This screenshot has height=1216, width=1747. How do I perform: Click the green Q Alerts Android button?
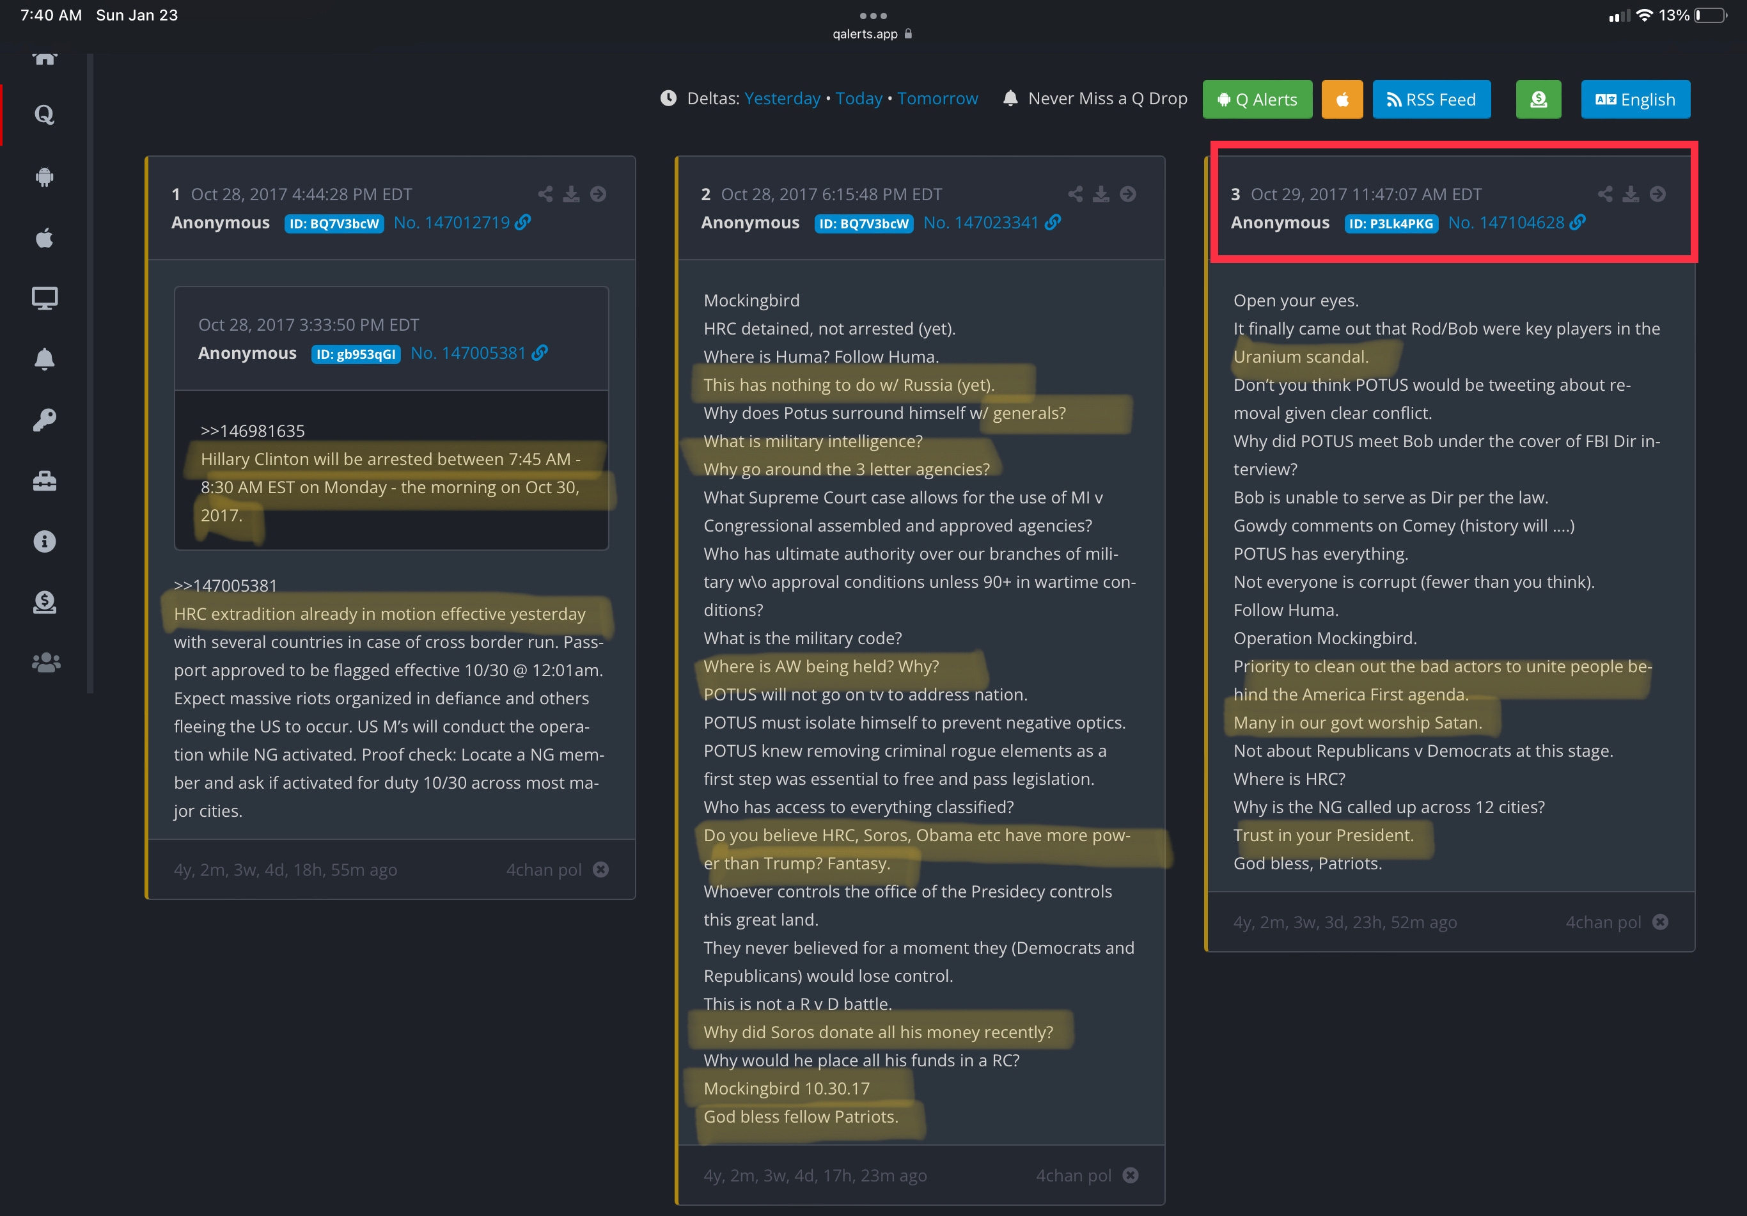click(1257, 100)
